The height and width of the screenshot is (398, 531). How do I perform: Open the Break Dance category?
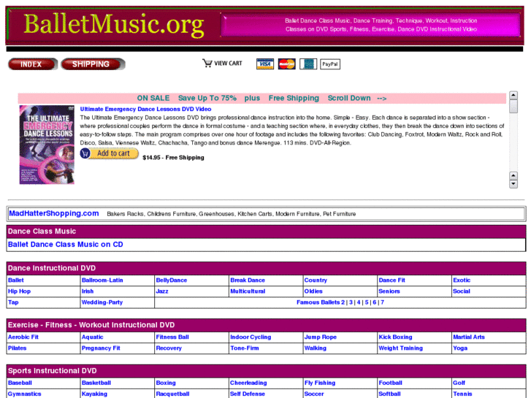click(248, 280)
